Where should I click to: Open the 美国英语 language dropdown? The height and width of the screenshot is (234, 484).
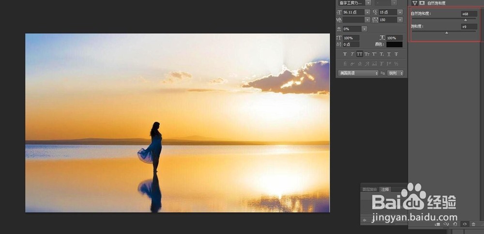tap(358, 73)
